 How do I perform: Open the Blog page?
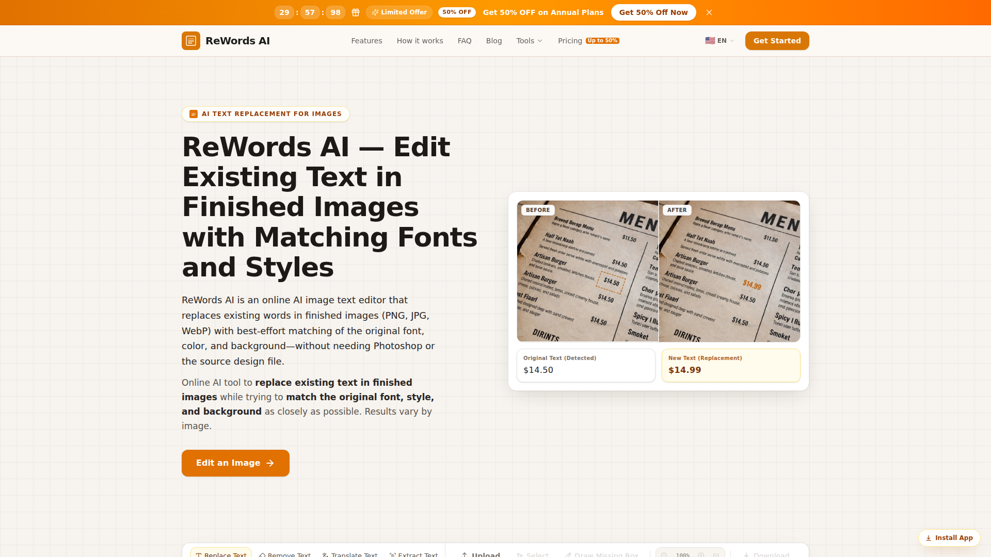pyautogui.click(x=494, y=41)
